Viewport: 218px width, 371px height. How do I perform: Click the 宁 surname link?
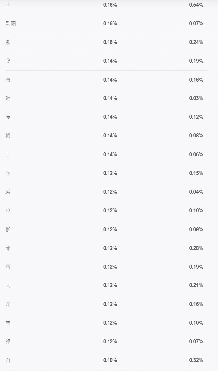click(8, 154)
